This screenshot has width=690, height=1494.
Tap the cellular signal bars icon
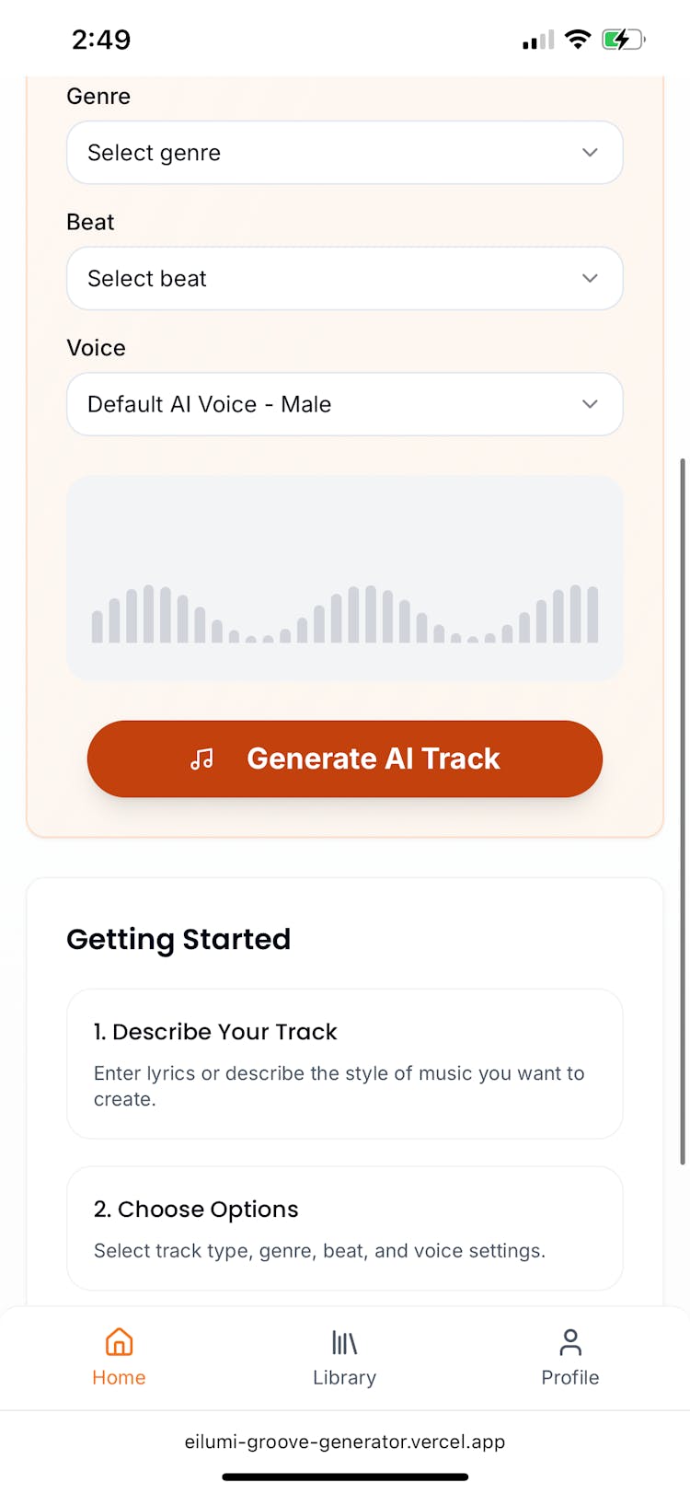coord(538,41)
